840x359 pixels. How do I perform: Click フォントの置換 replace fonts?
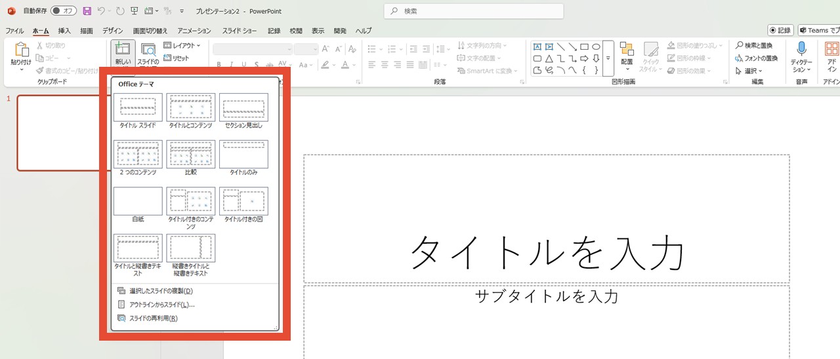(756, 58)
